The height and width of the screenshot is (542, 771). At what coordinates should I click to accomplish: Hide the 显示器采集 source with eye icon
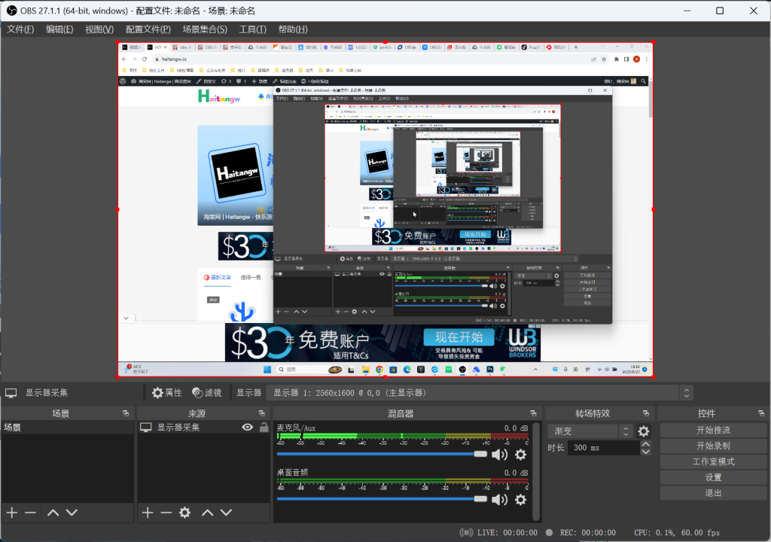tap(247, 428)
